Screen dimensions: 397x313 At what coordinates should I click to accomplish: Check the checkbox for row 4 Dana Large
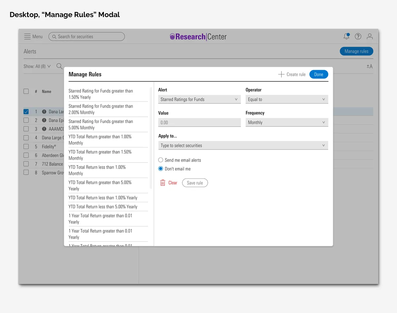click(26, 138)
